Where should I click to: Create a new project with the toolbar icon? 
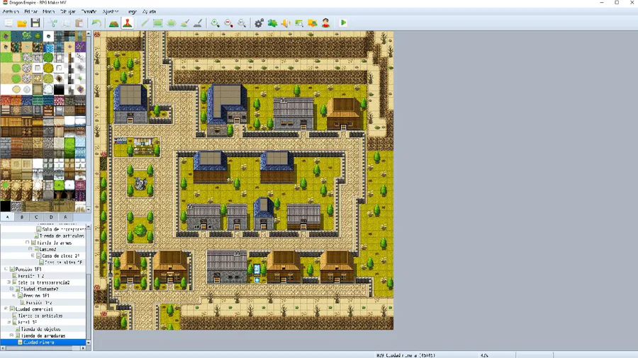coord(9,23)
